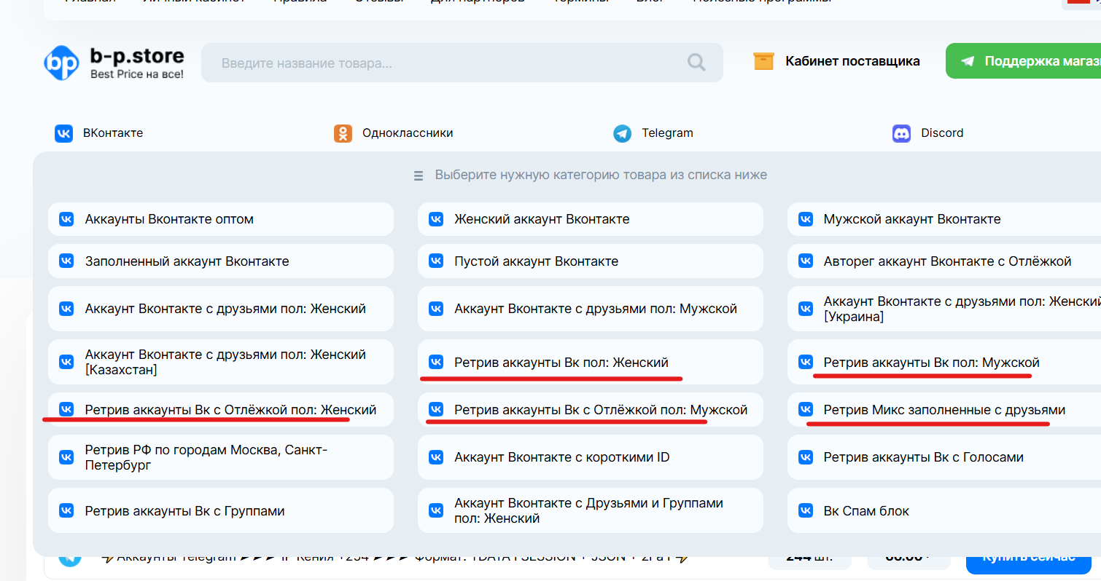Click VK icon of Аккаунт с короткими ID
1101x581 pixels.
tap(436, 457)
